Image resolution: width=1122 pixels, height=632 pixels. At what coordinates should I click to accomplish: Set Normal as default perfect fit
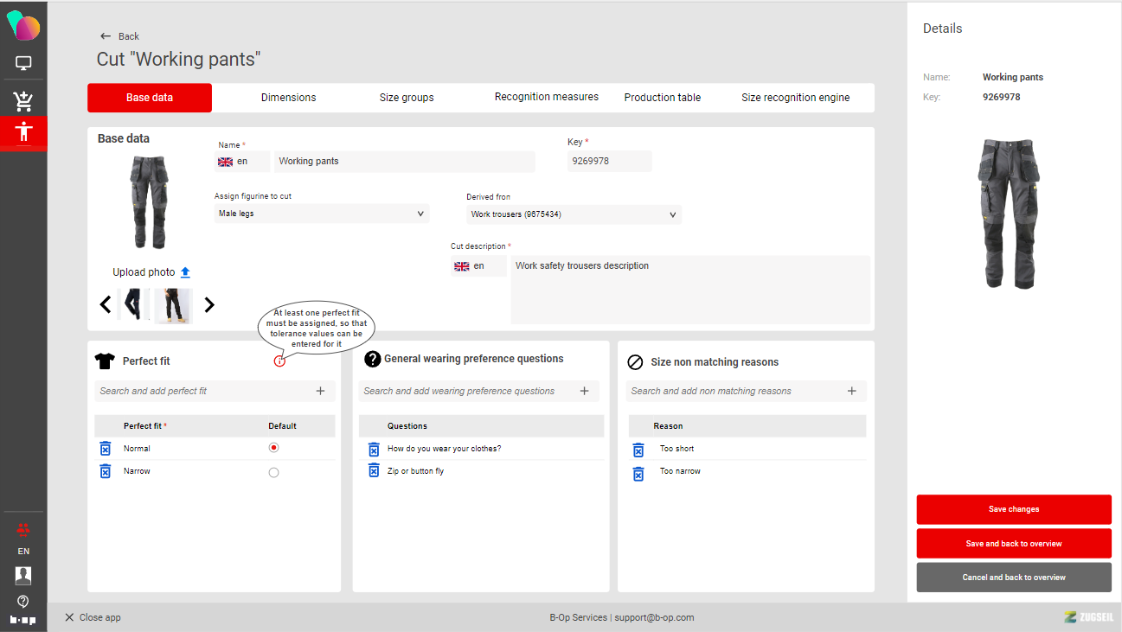pos(274,448)
